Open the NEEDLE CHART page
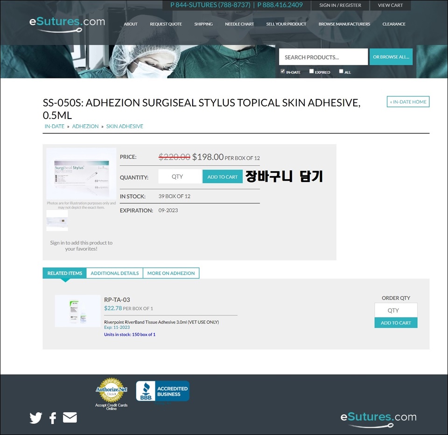Image resolution: width=448 pixels, height=435 pixels. (x=239, y=24)
